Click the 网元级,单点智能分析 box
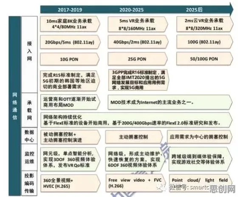The image size is (238, 197). [71, 159]
